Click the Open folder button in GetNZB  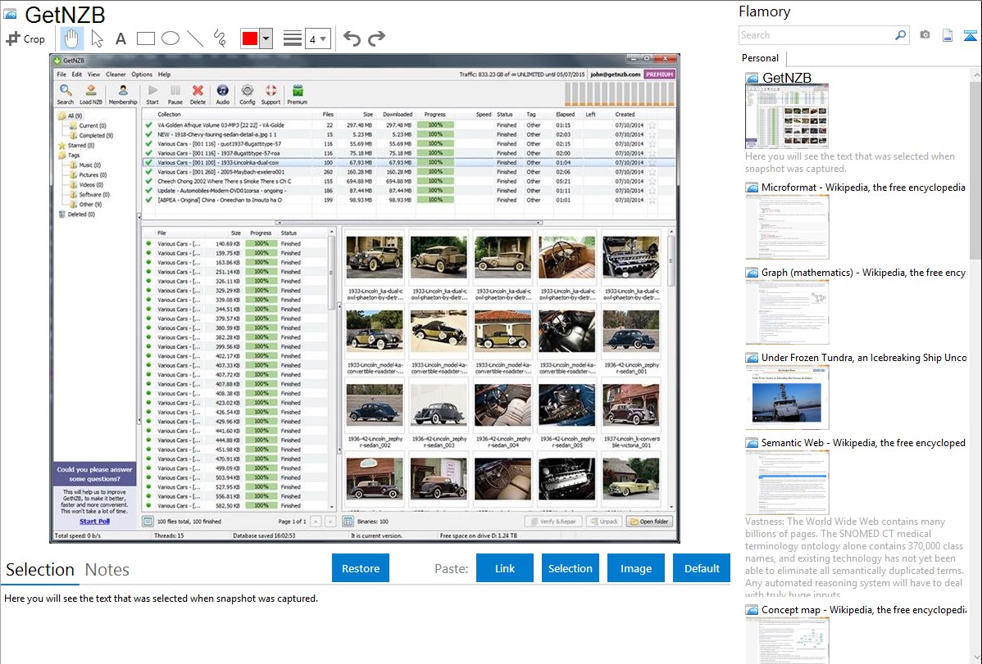click(x=649, y=522)
